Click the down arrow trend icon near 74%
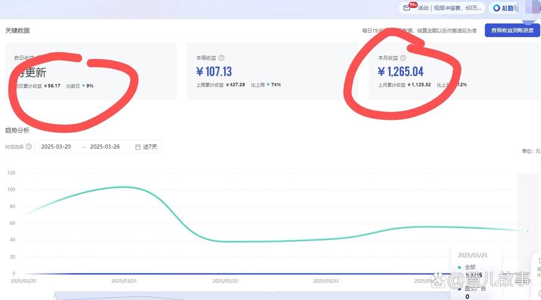The height and width of the screenshot is (300, 541). click(x=268, y=85)
